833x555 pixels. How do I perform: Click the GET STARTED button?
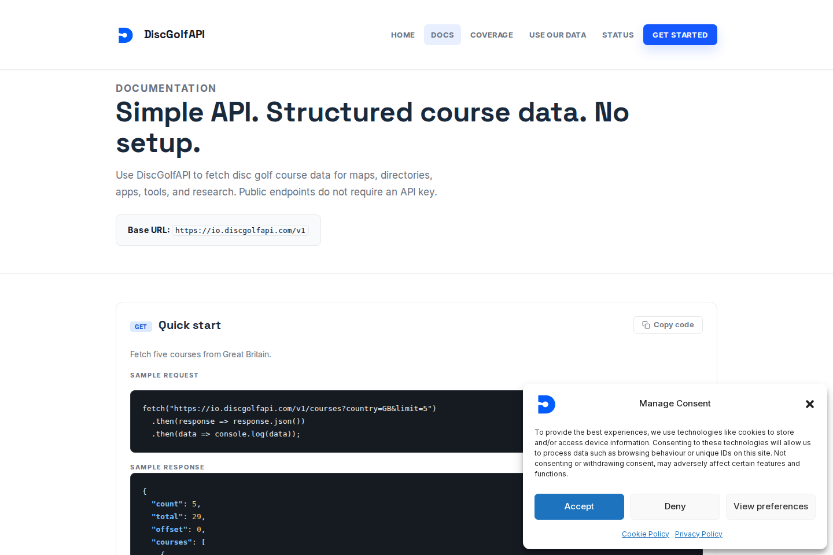pos(680,35)
